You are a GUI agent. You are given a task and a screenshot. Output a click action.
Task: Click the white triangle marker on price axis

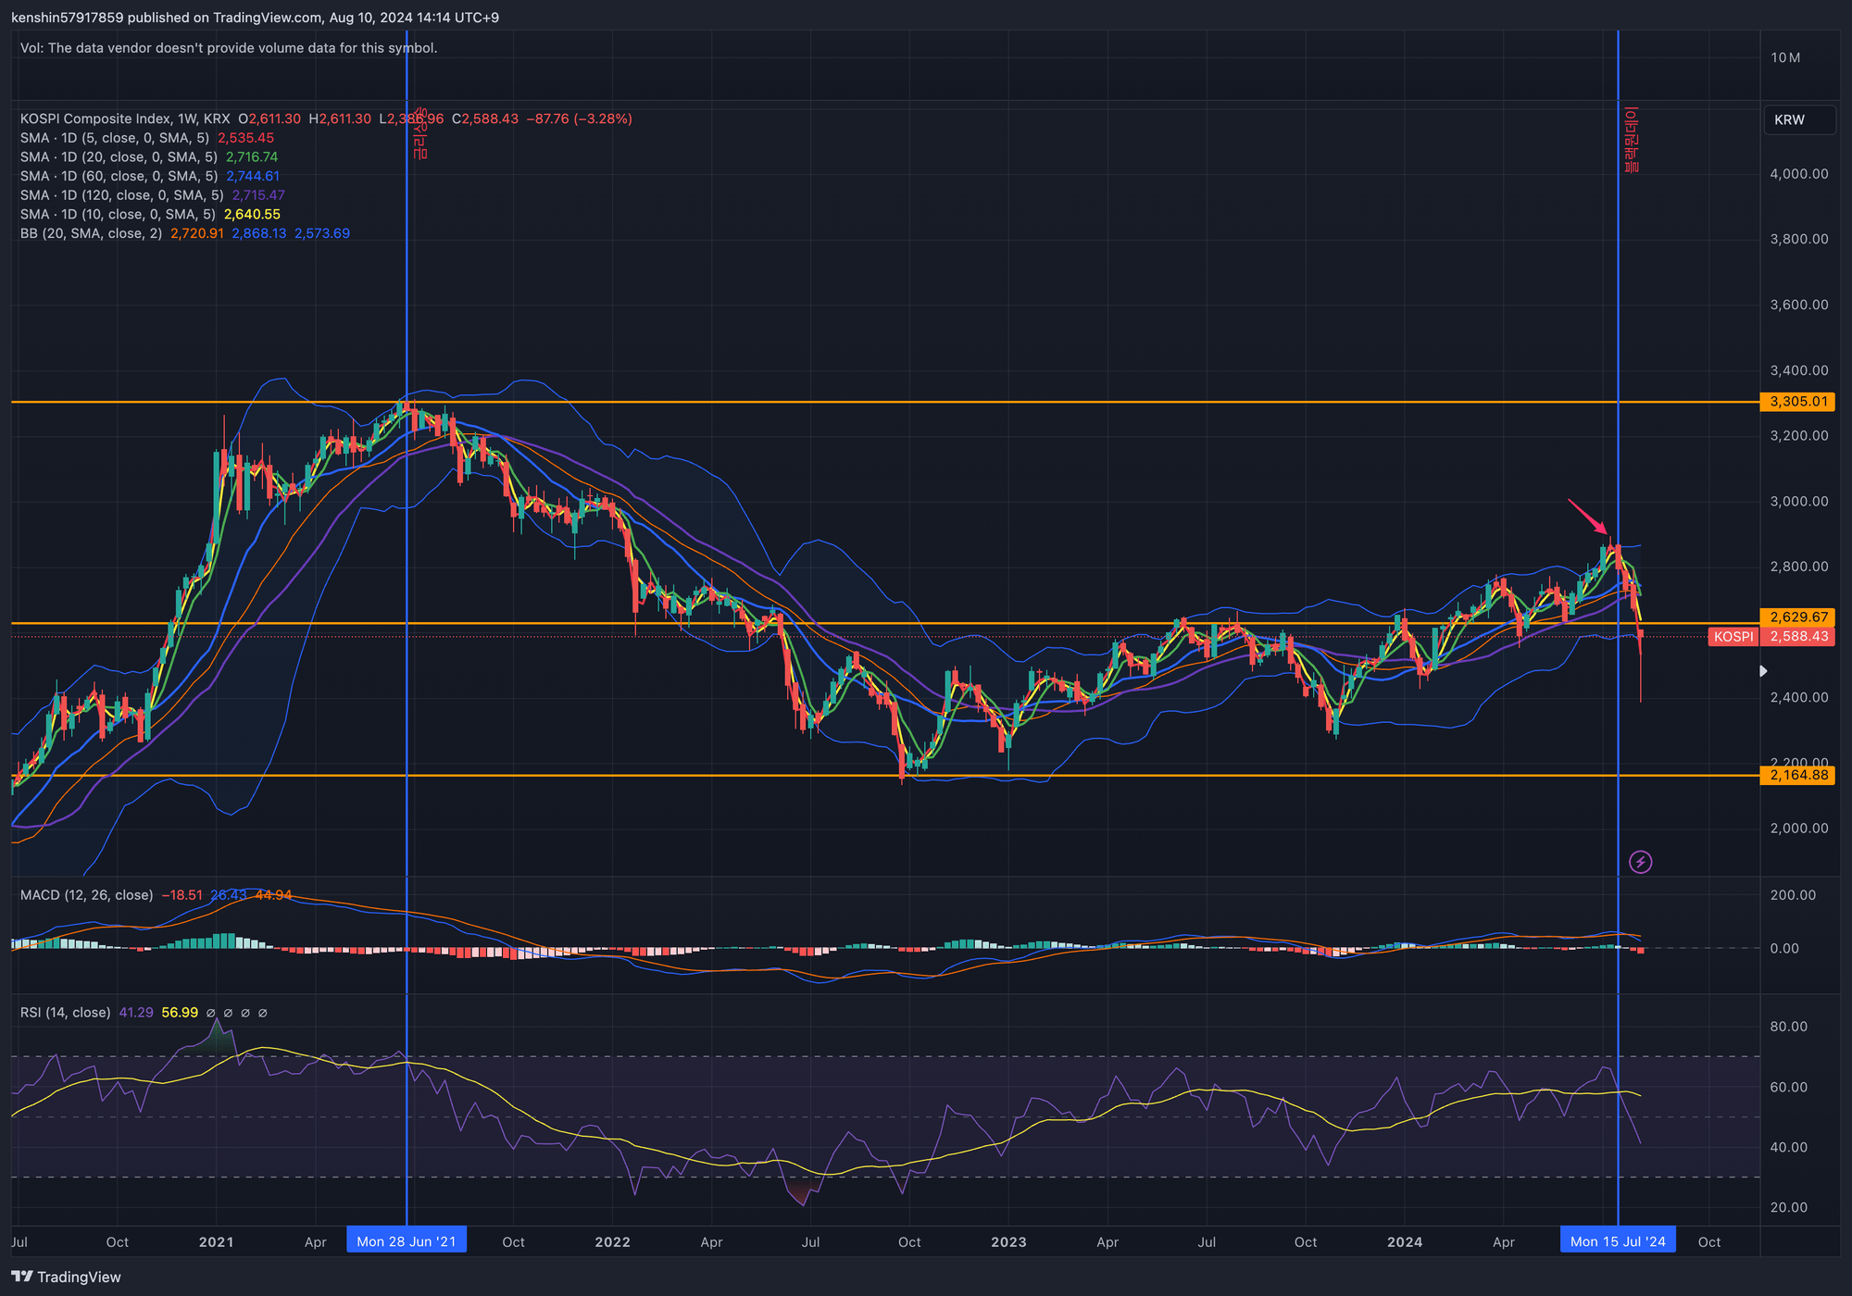pos(1763,670)
